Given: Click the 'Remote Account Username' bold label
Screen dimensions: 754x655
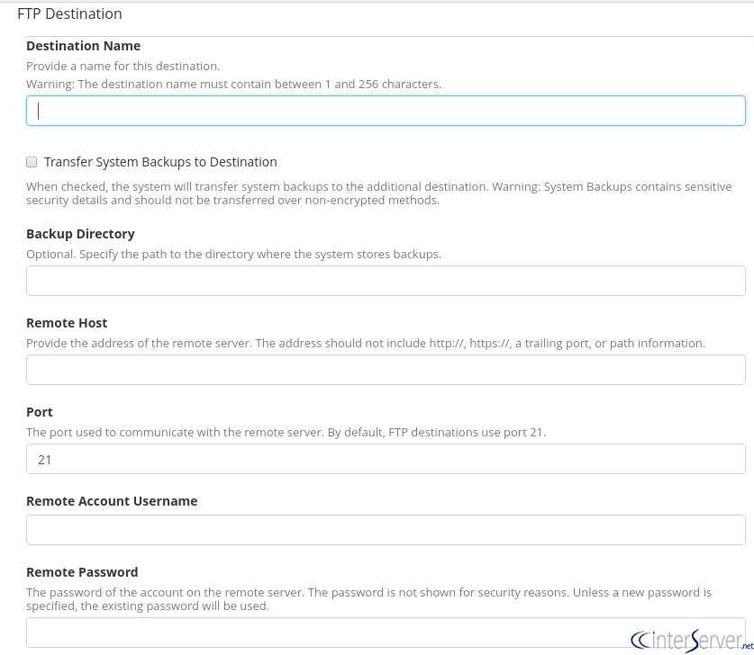Looking at the screenshot, I should point(112,501).
